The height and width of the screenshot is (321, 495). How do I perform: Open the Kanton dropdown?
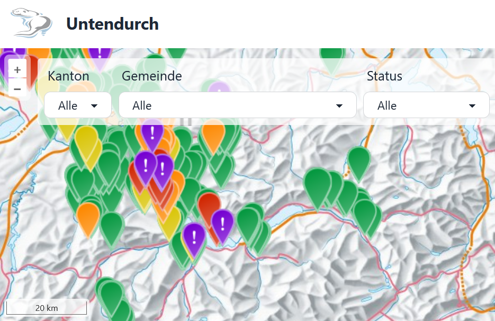[x=78, y=105]
